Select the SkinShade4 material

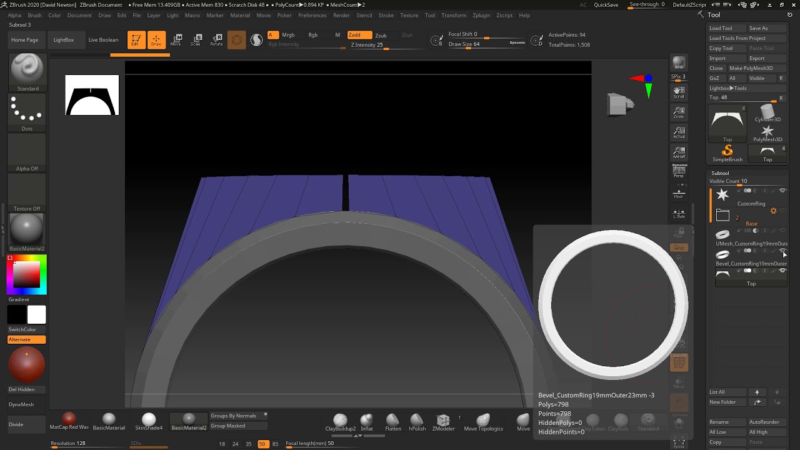coord(149,421)
